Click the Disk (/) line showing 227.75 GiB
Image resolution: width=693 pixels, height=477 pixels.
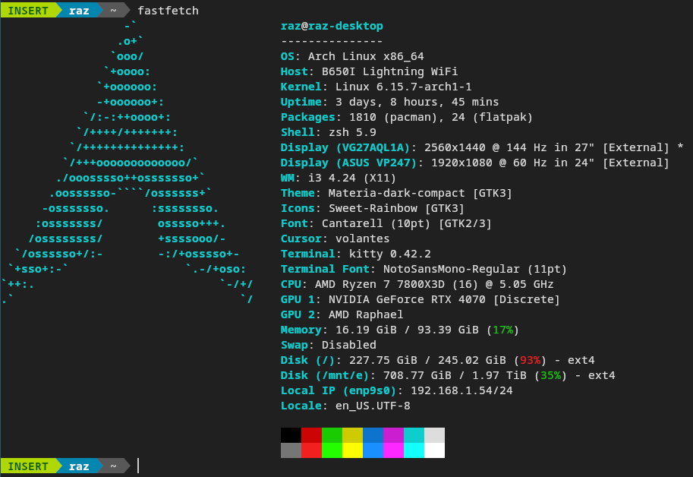pos(437,360)
